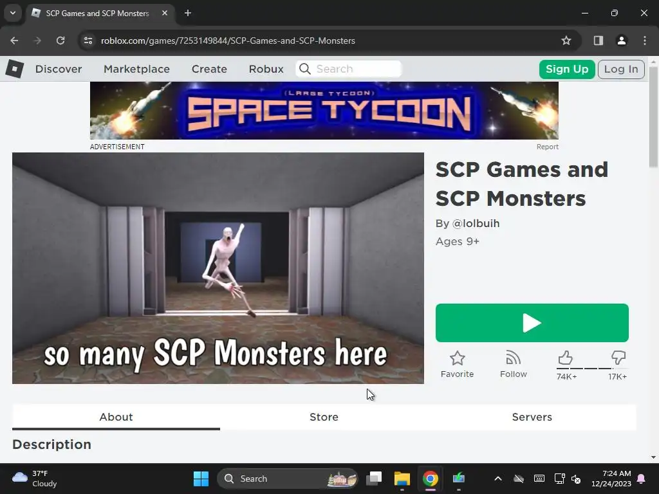Open the notification bell icon
659x494 pixels.
point(642,479)
